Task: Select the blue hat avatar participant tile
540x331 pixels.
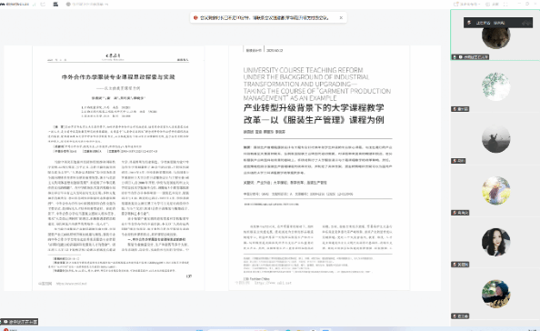Action: pyautogui.click(x=495, y=294)
